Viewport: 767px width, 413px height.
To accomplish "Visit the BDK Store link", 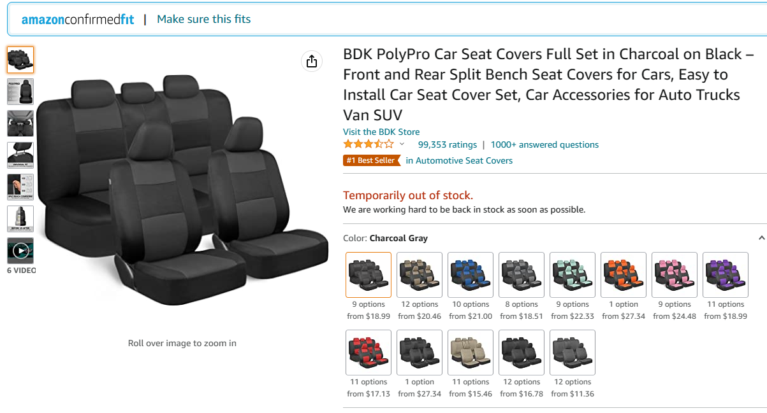I will coord(381,132).
